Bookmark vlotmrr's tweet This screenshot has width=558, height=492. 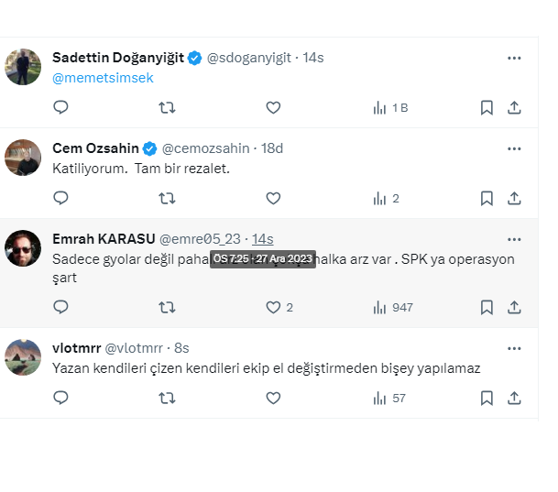487,398
